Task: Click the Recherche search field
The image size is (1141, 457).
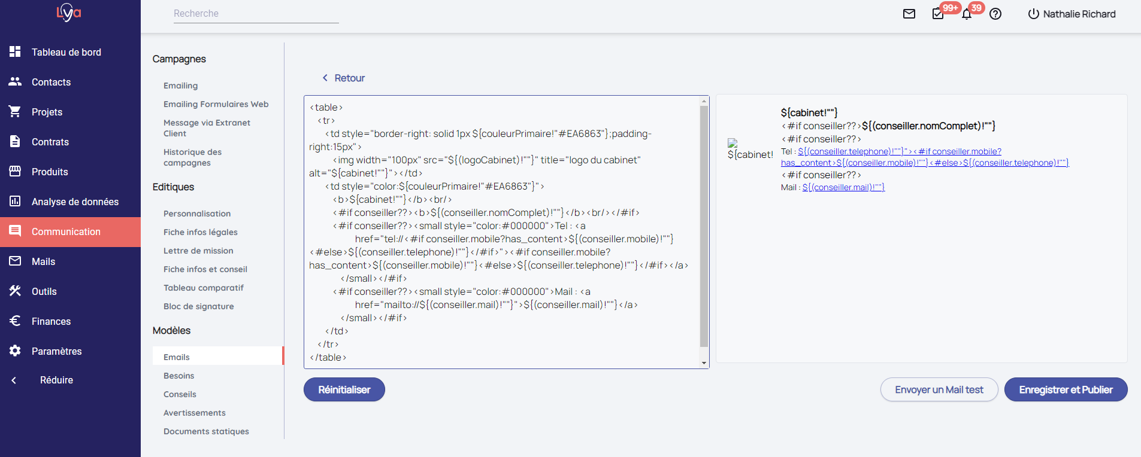Action: coord(256,14)
